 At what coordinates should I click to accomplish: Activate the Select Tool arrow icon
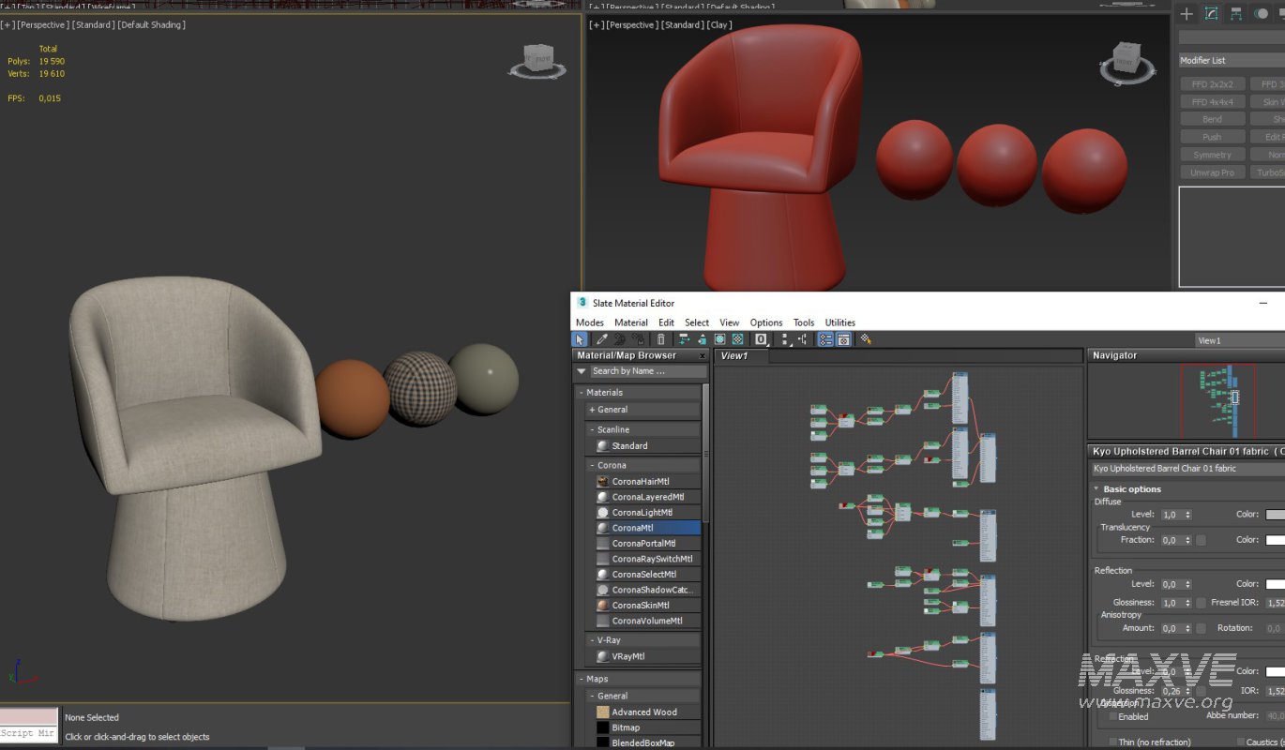(x=580, y=339)
